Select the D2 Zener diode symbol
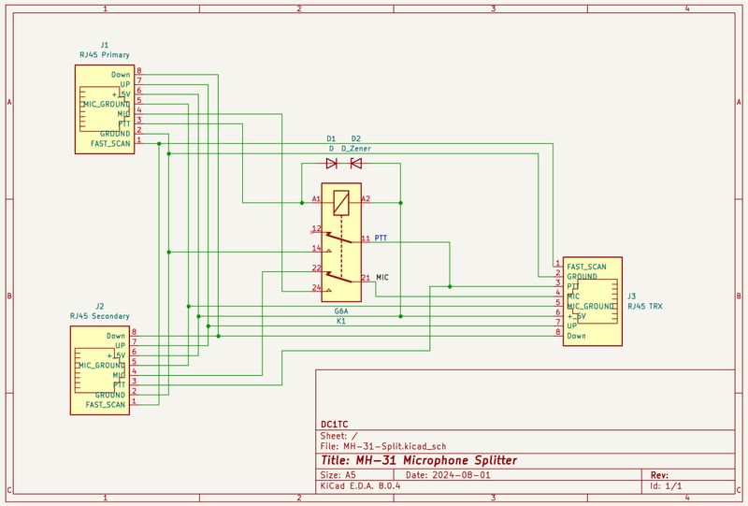This screenshot has width=748, height=506. coord(355,164)
